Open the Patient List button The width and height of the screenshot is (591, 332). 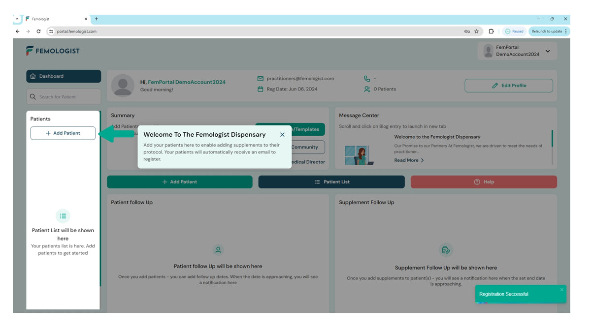pos(331,182)
